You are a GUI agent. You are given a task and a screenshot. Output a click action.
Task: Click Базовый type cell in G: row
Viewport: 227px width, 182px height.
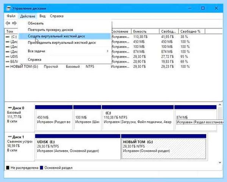73,66
